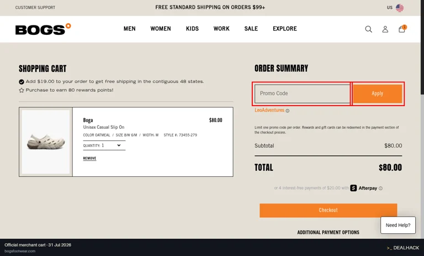
Task: Click the ADDITIONAL PAYMENT OPTIONS heading
Action: tap(328, 232)
